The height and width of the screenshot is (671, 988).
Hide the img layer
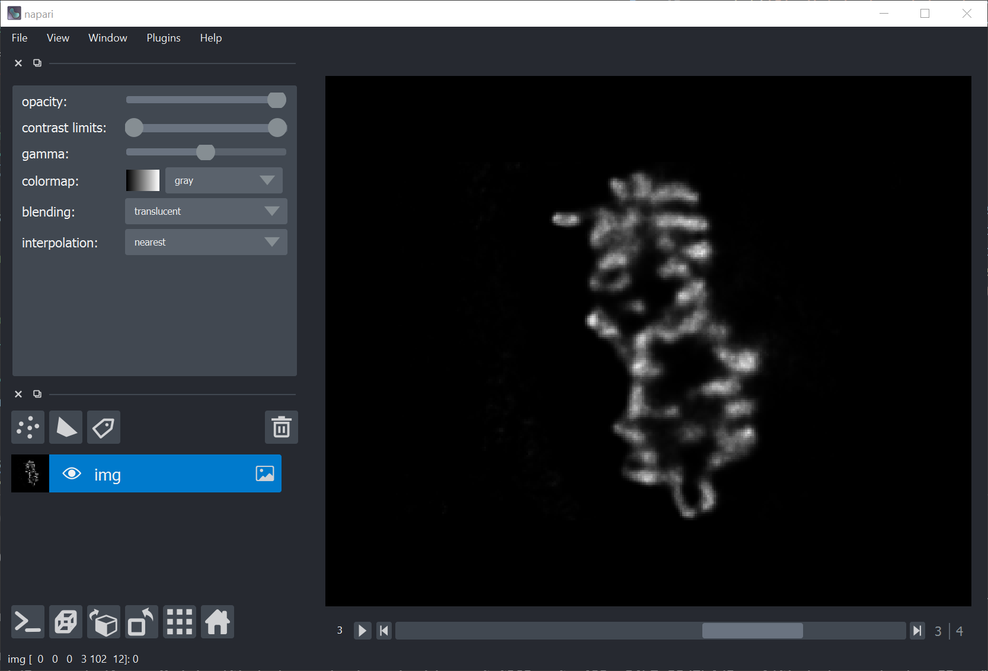tap(72, 473)
